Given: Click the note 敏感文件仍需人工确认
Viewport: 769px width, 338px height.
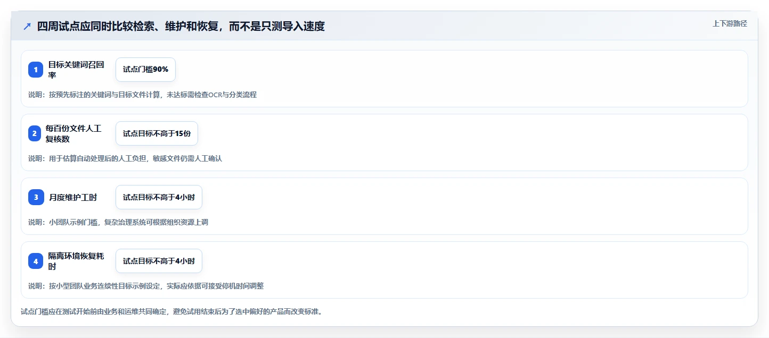Looking at the screenshot, I should (125, 158).
